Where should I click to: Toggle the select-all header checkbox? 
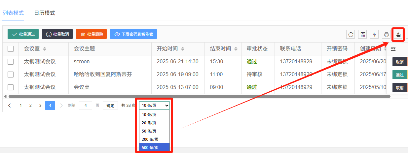[11, 49]
